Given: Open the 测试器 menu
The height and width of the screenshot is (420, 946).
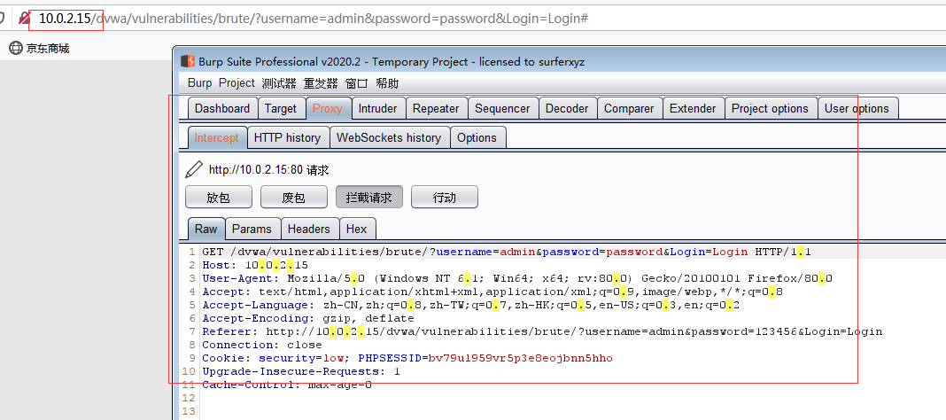Looking at the screenshot, I should tap(279, 83).
